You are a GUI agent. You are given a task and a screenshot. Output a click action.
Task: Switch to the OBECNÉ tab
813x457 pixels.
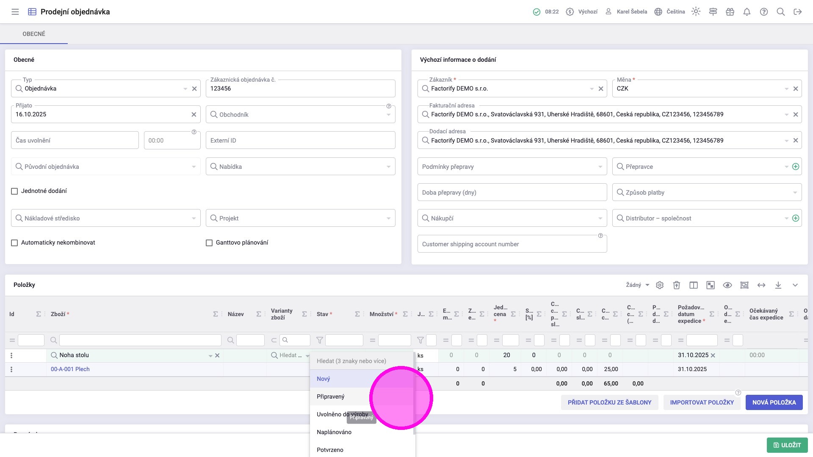34,34
